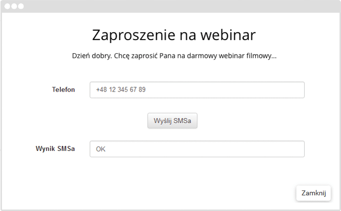Viewport: 341px width, 211px height.
Task: Click the "Telefon" field label
Action: click(63, 90)
